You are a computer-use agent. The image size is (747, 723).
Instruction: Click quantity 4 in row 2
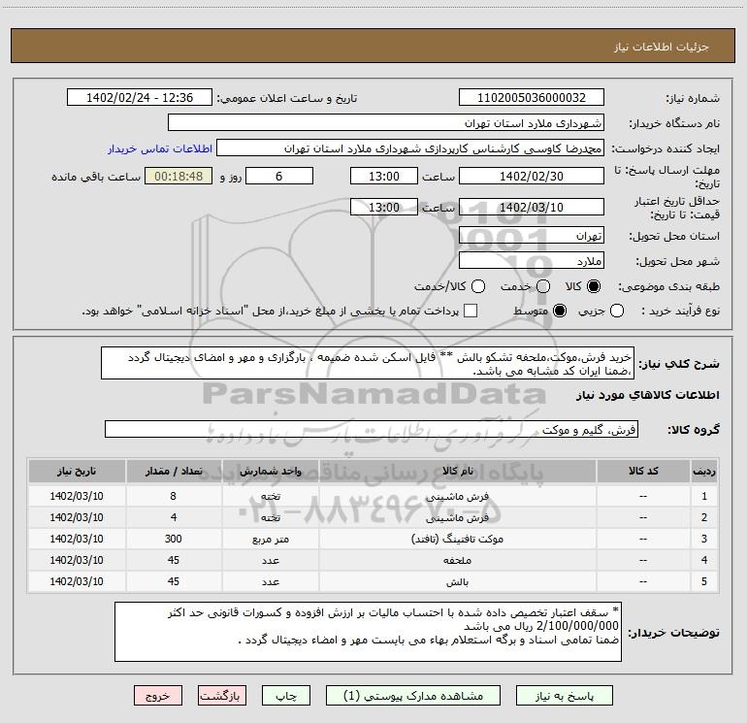point(174,517)
